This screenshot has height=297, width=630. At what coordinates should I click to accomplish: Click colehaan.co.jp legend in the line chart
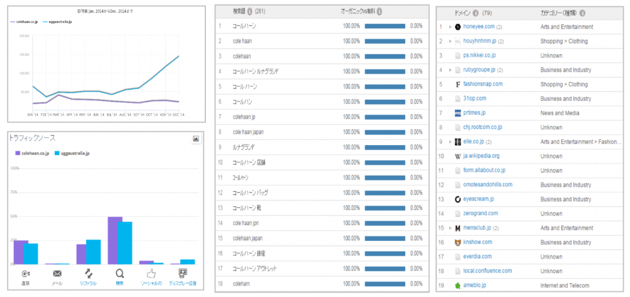pos(24,21)
